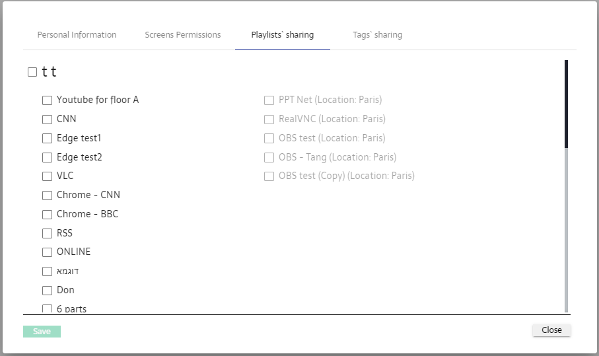Click the playlist list vertical scrollbar
The image size is (599, 356).
pyautogui.click(x=566, y=198)
